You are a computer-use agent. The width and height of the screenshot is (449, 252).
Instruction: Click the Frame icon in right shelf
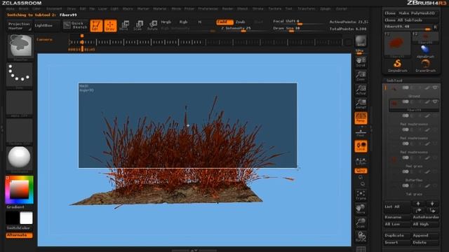(361, 195)
